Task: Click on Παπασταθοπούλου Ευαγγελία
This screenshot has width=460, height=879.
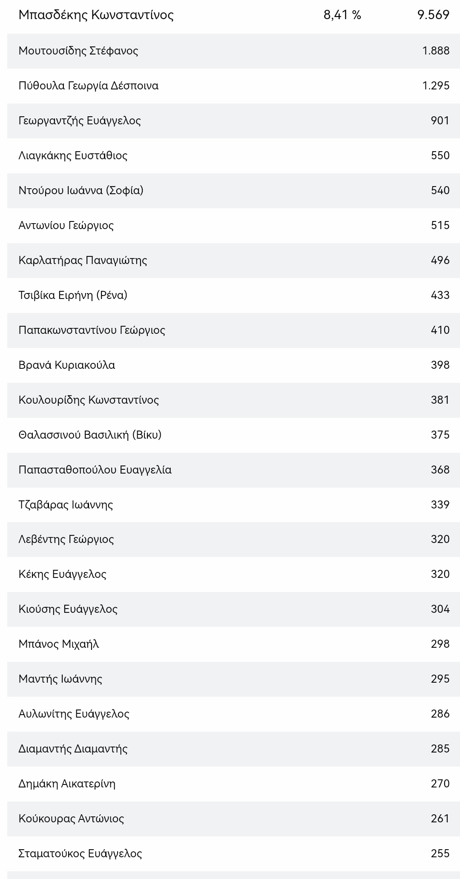Action: coord(95,470)
